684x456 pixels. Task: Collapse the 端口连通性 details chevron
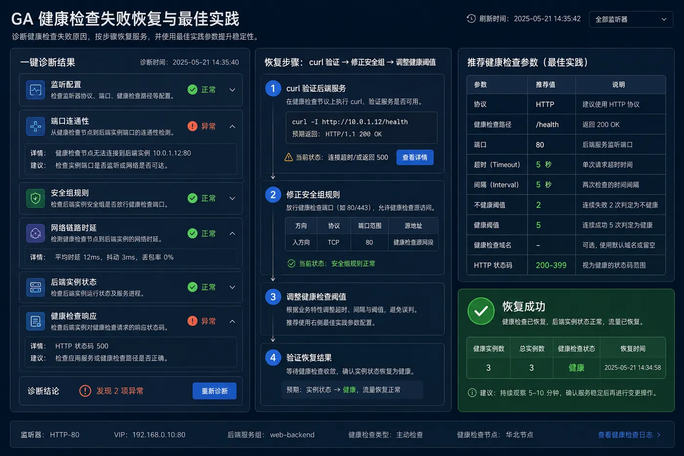233,127
